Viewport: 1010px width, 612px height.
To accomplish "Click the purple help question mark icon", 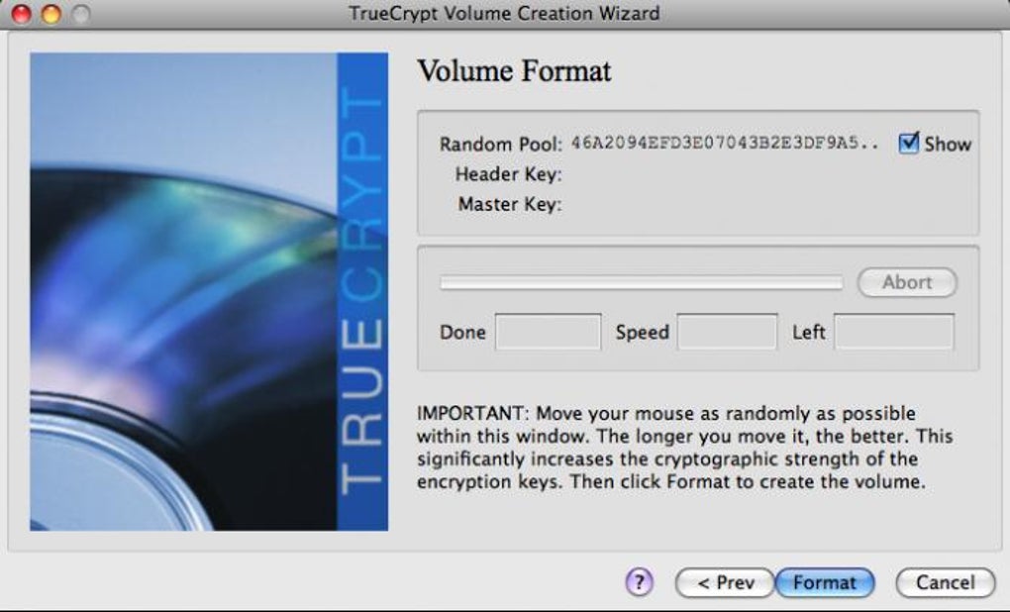I will coord(639,582).
